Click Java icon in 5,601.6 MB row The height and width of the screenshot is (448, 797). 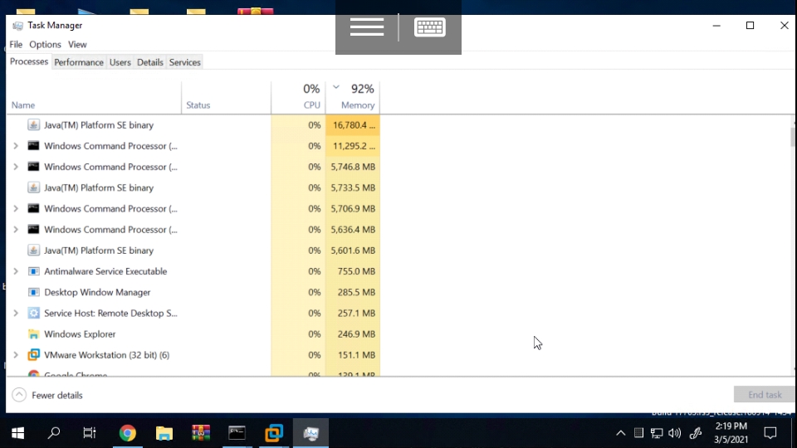coord(33,251)
